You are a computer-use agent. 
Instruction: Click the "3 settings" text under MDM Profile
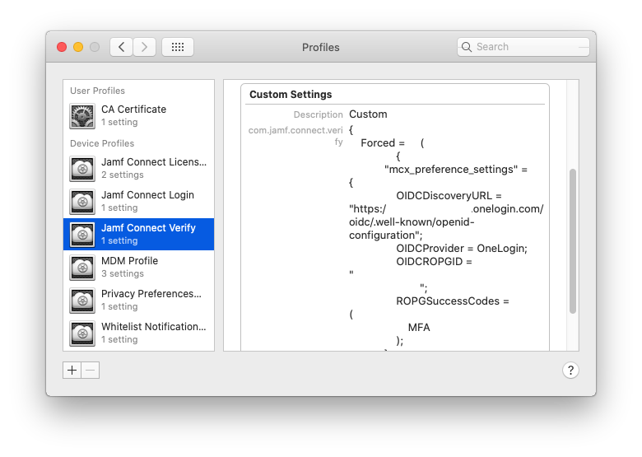click(123, 273)
